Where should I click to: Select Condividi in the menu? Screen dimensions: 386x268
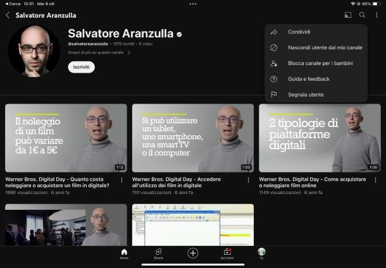(x=299, y=32)
